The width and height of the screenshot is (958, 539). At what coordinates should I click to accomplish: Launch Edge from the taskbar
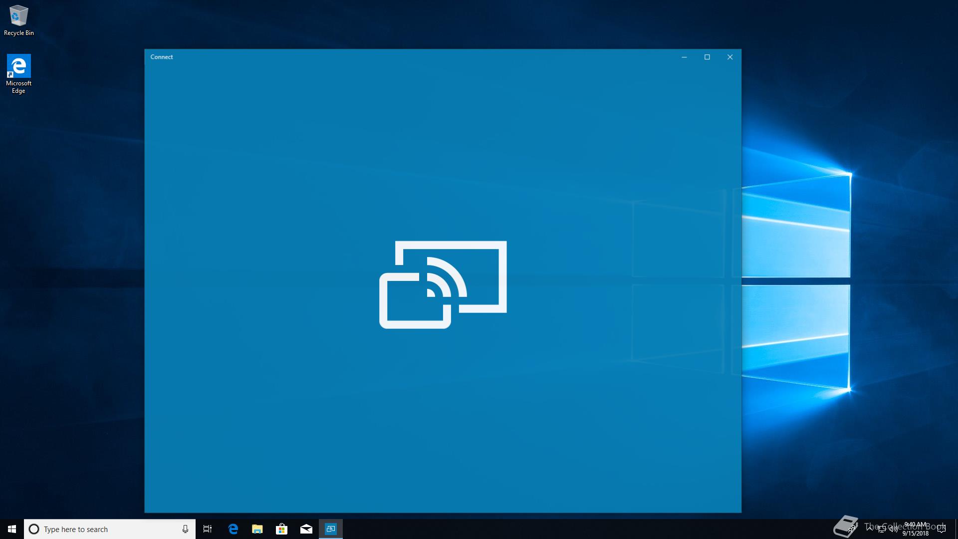233,529
